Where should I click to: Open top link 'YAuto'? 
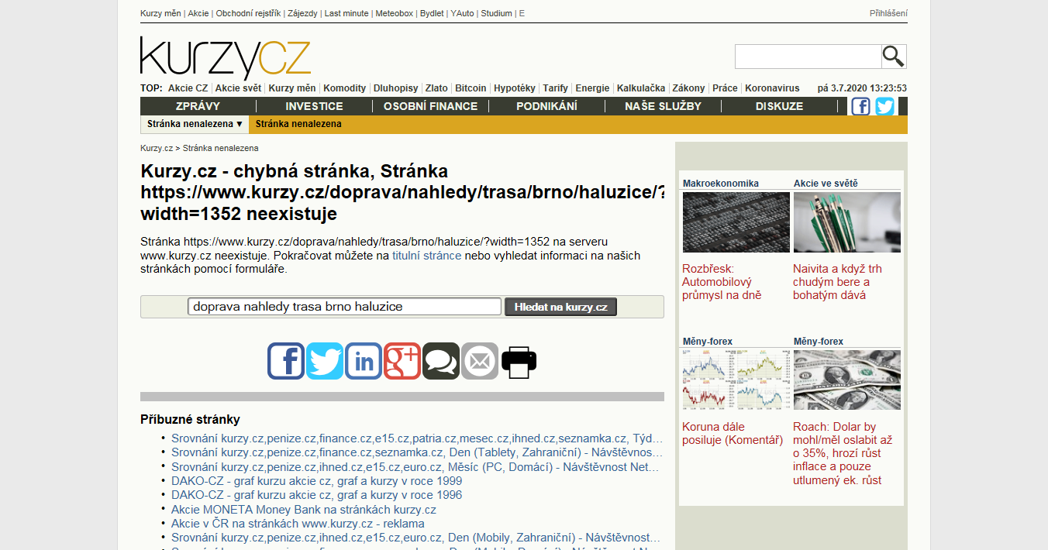(462, 13)
